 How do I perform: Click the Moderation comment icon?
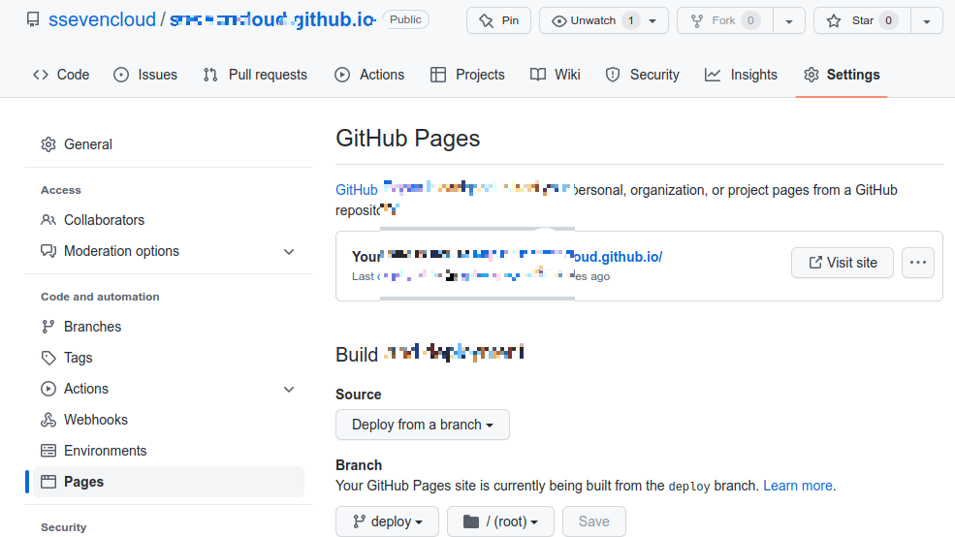48,251
